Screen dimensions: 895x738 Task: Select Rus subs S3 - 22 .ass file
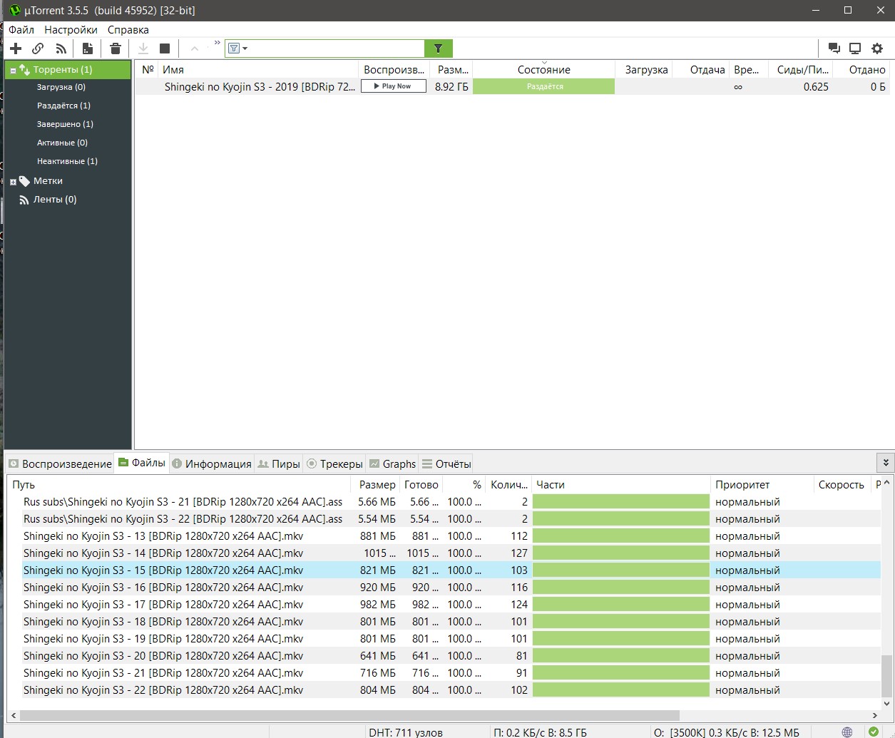(x=444, y=519)
